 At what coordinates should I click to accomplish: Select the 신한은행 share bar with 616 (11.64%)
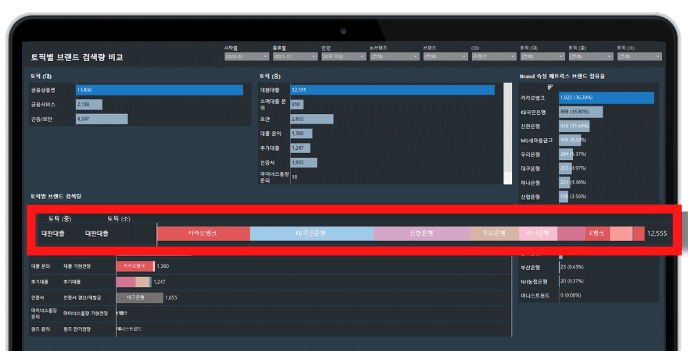[x=574, y=126]
